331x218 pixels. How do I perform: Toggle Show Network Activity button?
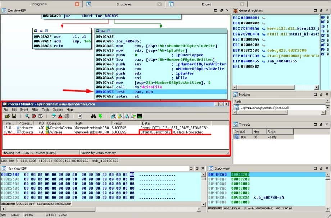click(126, 116)
